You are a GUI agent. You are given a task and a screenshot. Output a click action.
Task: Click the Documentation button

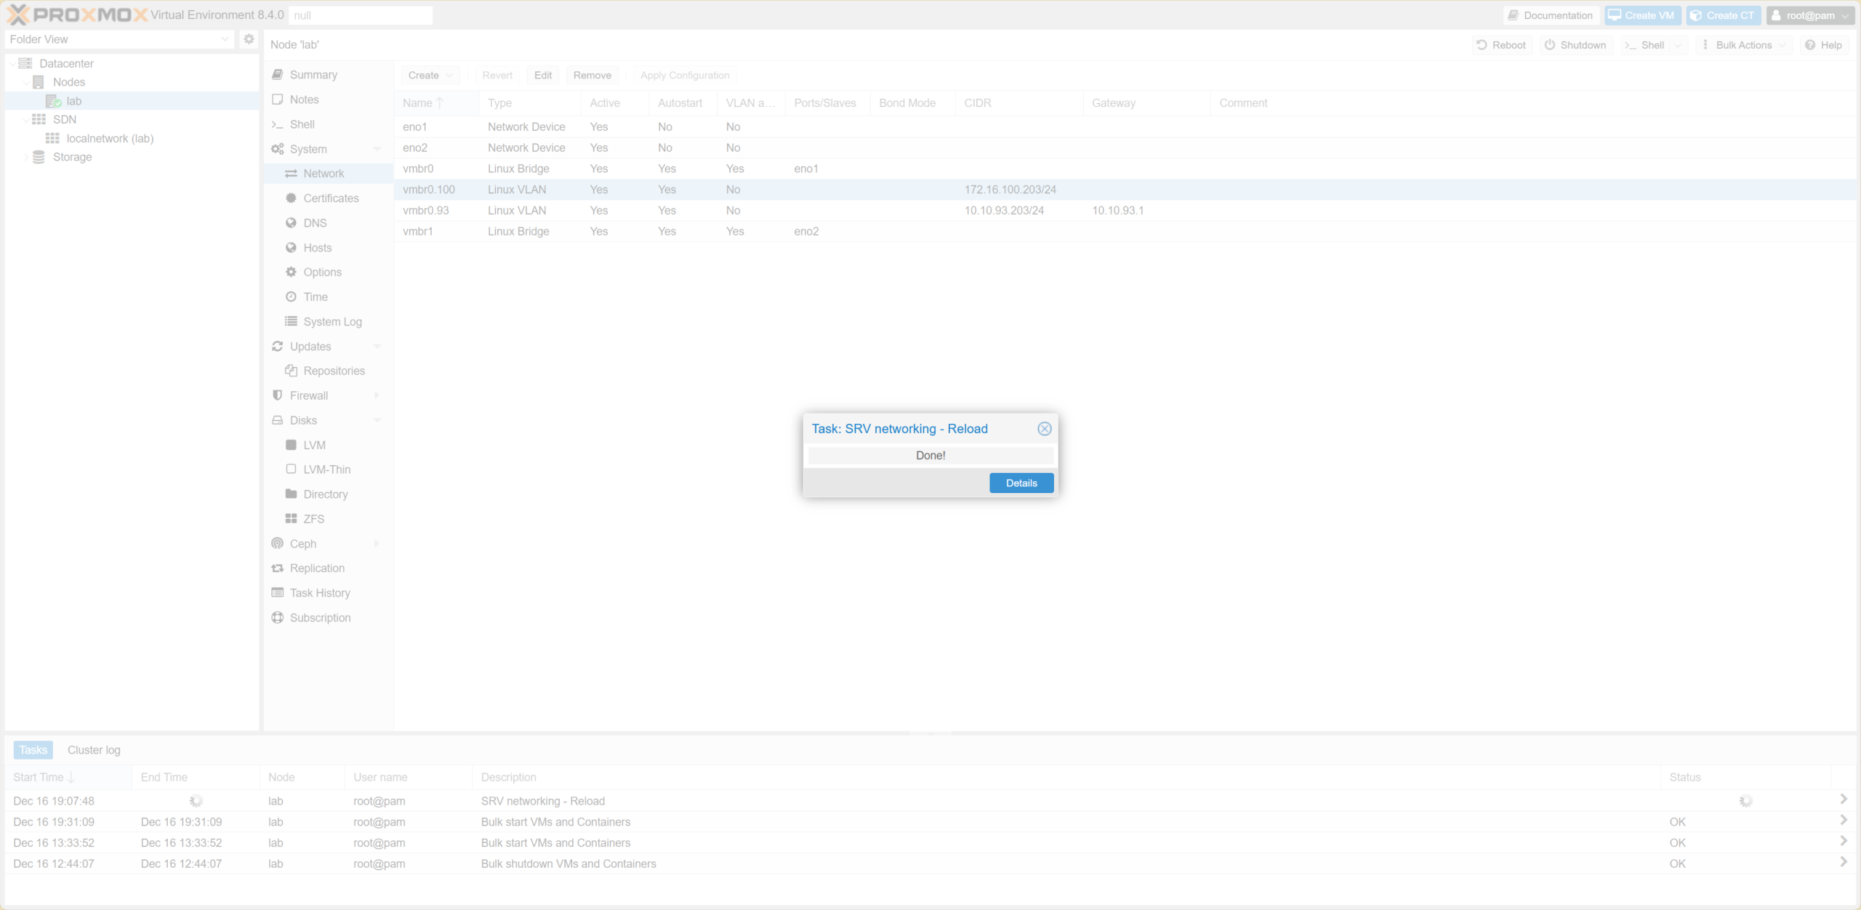coord(1551,15)
